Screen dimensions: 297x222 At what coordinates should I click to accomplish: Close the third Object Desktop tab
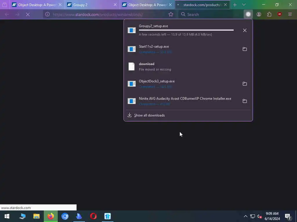(x=170, y=5)
